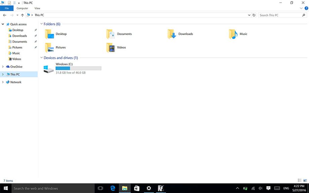Select Network in navigation pane
This screenshot has width=309, height=193.
coord(16,82)
